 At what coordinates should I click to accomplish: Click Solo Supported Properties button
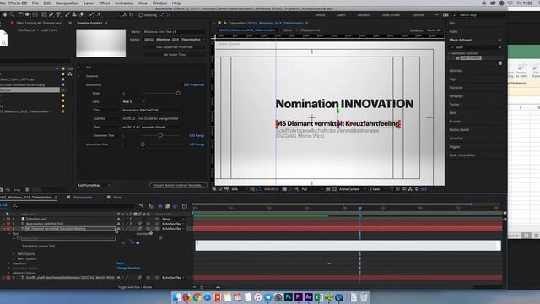(x=175, y=47)
